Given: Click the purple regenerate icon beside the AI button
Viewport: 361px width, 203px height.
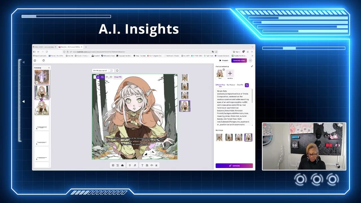Looking at the screenshot, I should [x=102, y=77].
